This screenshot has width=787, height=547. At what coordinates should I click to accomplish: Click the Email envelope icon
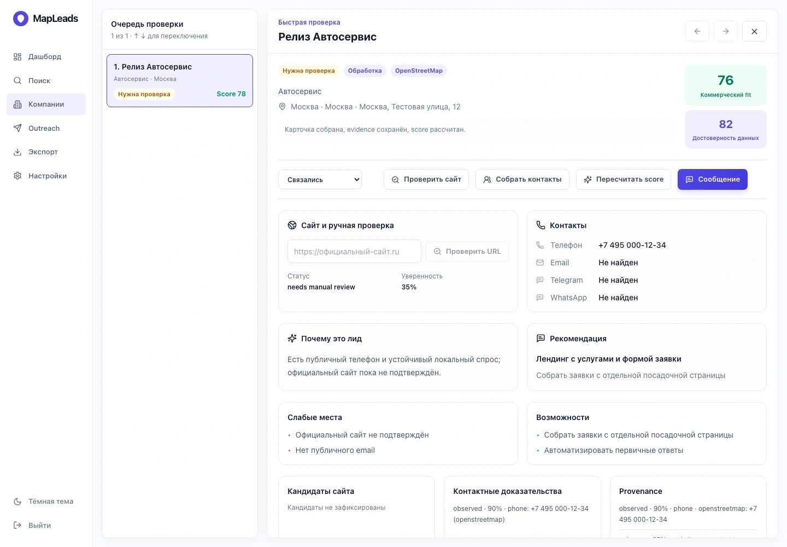[x=540, y=263]
